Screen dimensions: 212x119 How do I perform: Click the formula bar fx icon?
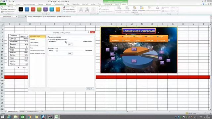pyautogui.click(x=26, y=17)
